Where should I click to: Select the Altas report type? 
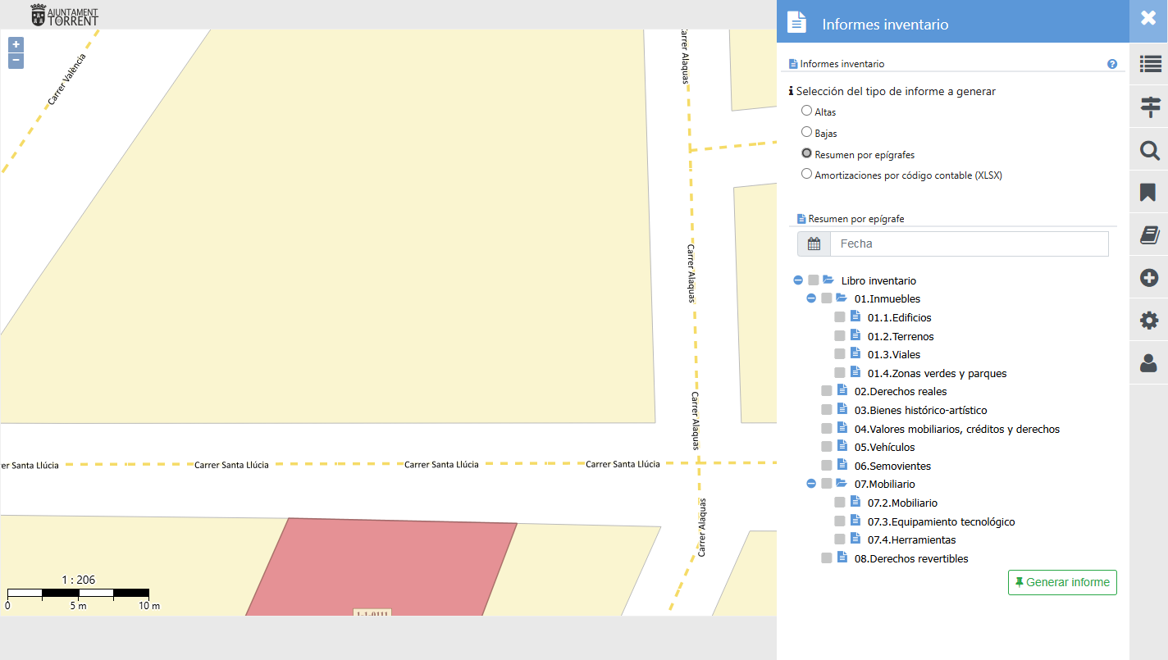(x=807, y=111)
